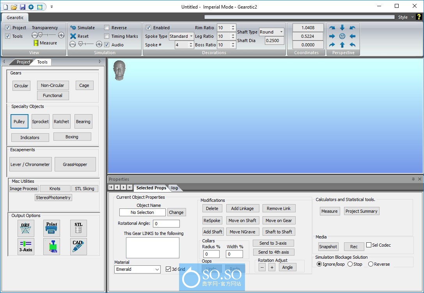Screen dimensions: 424x293
Task: Click the Rotational Angle input field
Action: (166, 224)
